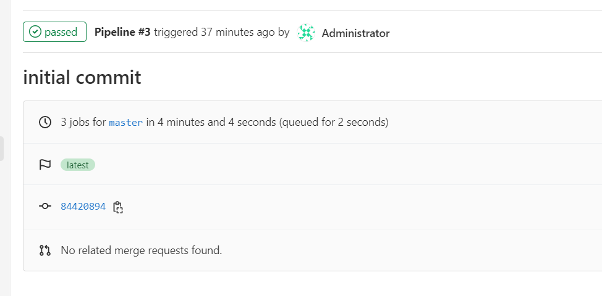The image size is (602, 296).
Task: Click the check circle icon in passed badge
Action: [x=35, y=32]
